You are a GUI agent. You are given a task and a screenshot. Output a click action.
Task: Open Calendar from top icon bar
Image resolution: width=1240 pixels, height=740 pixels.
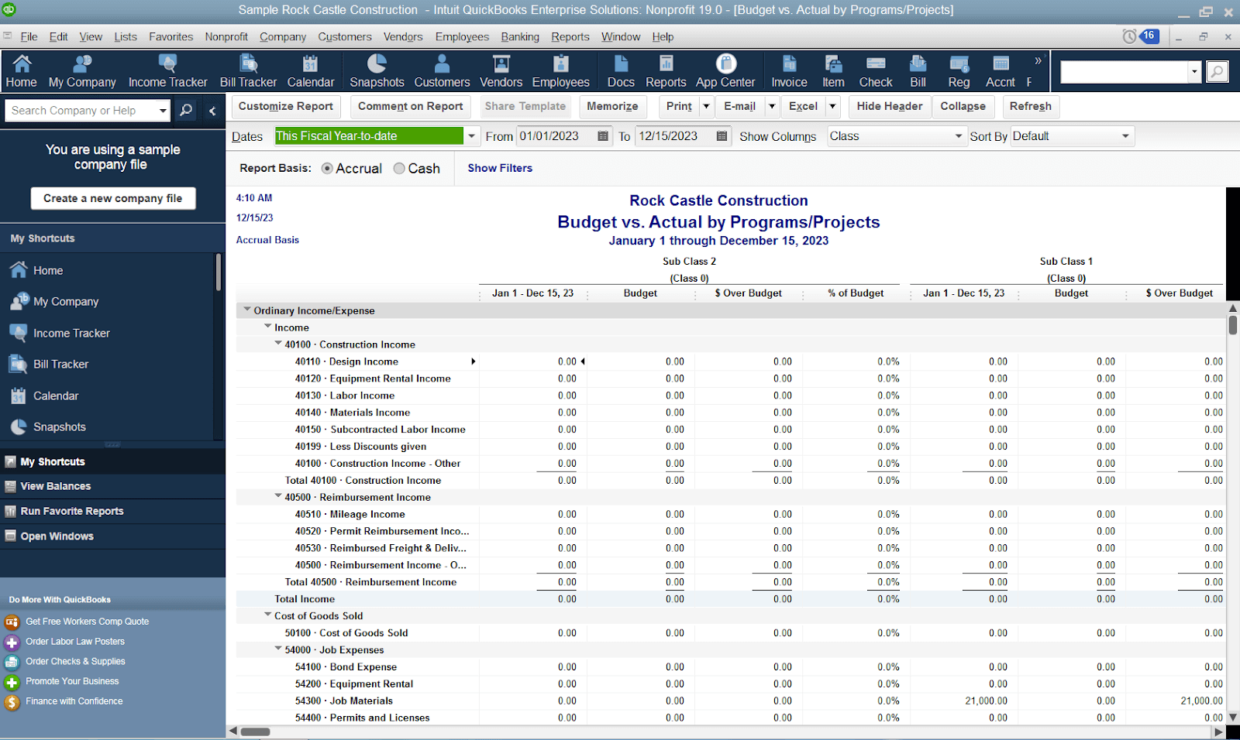[x=310, y=71]
